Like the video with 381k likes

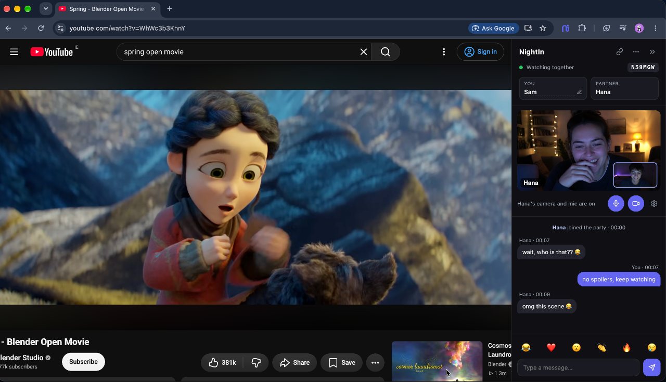click(222, 363)
